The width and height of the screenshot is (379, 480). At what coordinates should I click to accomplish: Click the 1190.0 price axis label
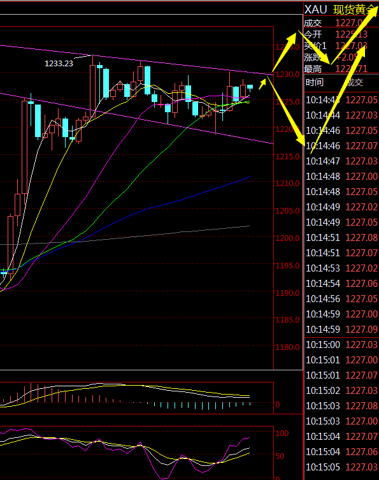point(287,293)
